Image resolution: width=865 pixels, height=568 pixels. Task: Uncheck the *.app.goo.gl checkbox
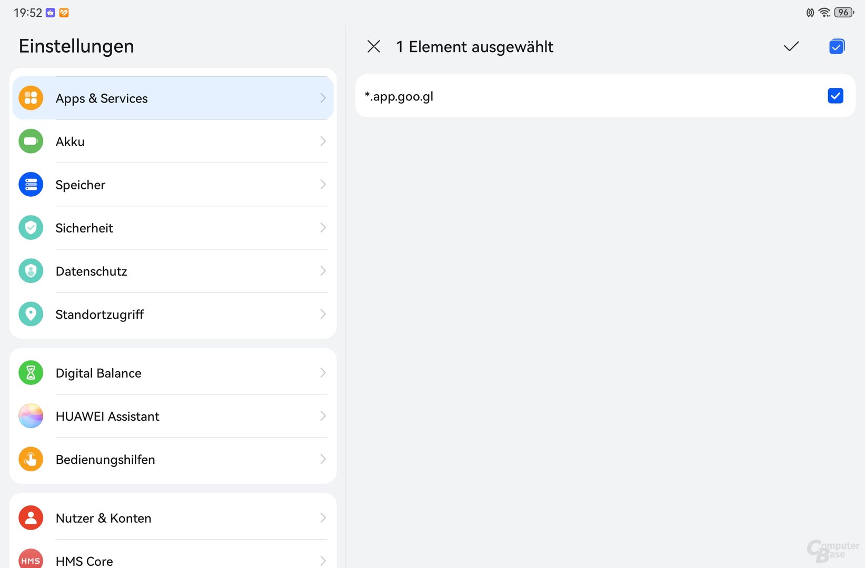click(x=836, y=96)
